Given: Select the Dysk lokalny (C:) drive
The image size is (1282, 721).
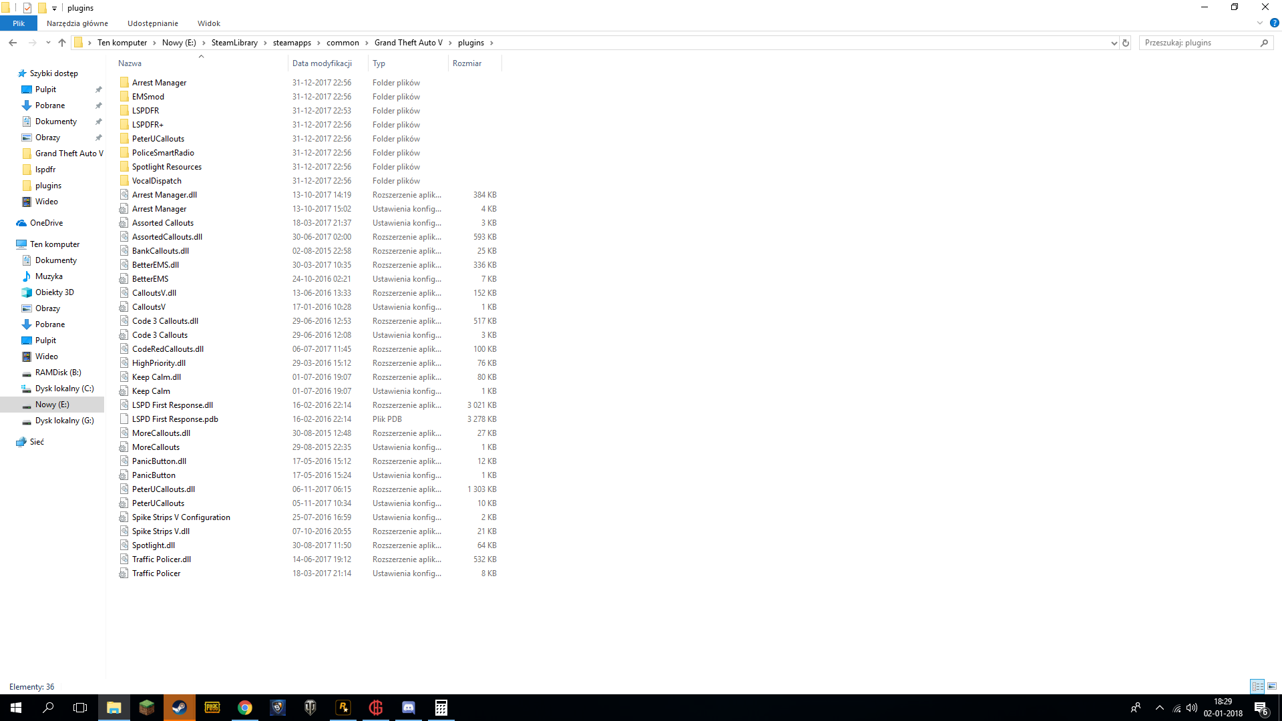Looking at the screenshot, I should [x=64, y=389].
